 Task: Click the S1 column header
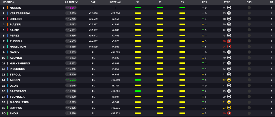tap(138, 2)
